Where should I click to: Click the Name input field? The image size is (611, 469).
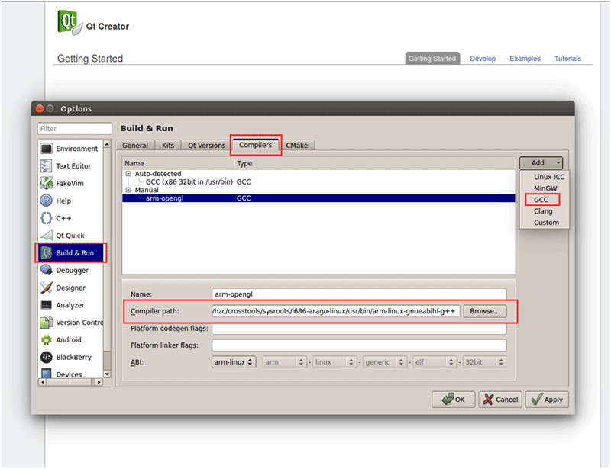tap(359, 294)
